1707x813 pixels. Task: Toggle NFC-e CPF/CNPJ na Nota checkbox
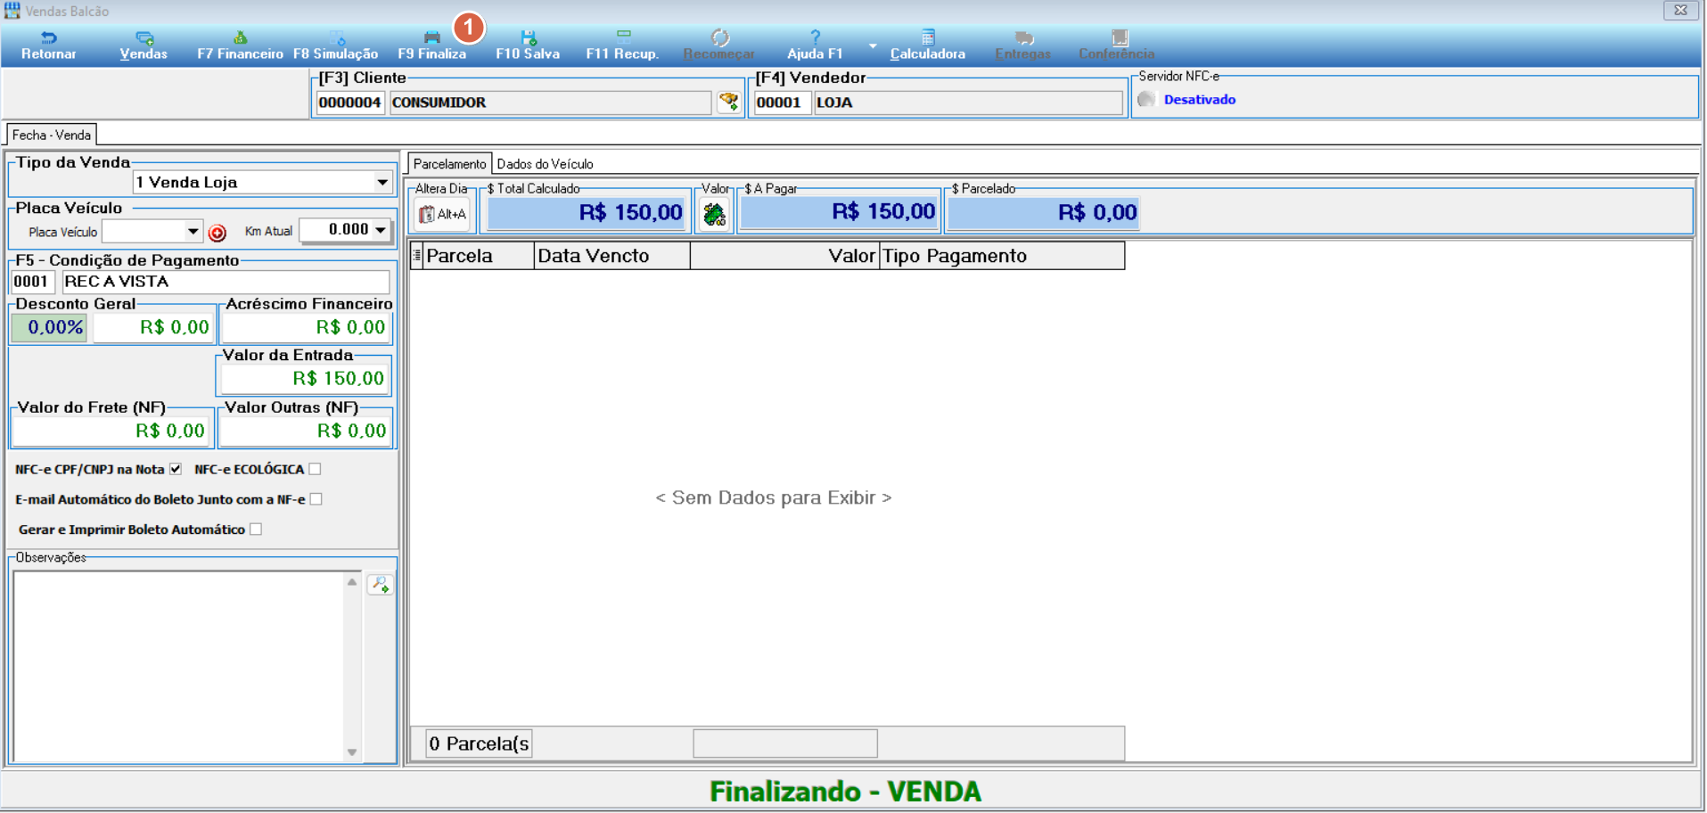(x=176, y=469)
